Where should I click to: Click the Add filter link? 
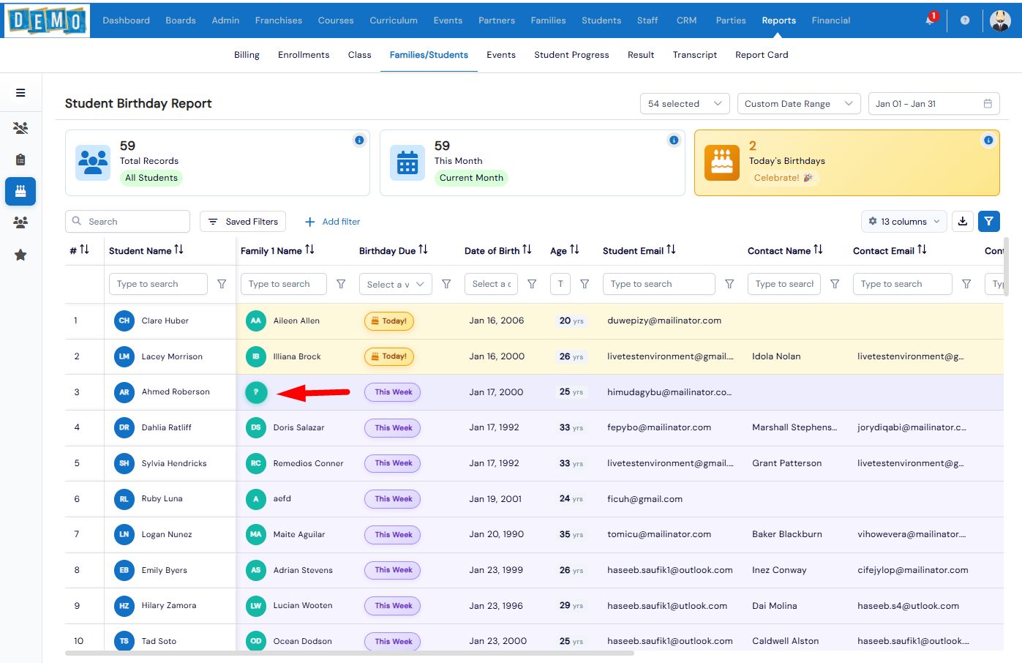click(x=333, y=222)
